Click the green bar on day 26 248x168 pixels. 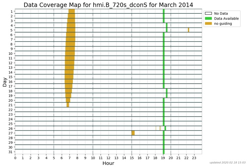pyautogui.click(x=165, y=128)
